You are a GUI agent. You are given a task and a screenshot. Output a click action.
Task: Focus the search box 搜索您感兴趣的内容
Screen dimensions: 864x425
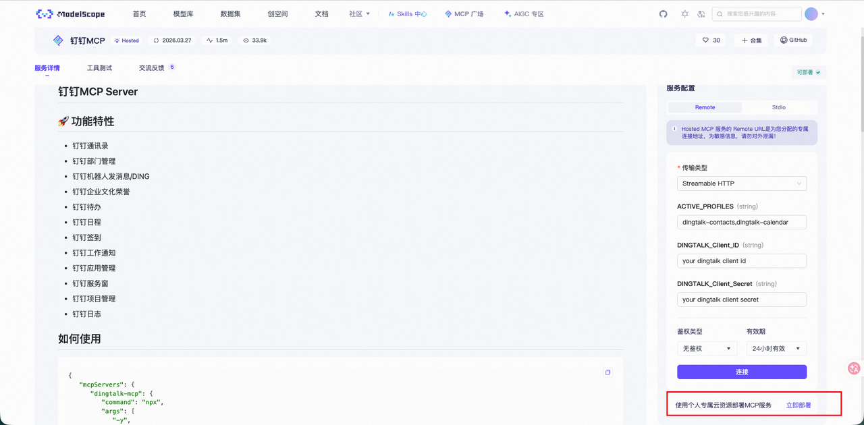pyautogui.click(x=757, y=13)
